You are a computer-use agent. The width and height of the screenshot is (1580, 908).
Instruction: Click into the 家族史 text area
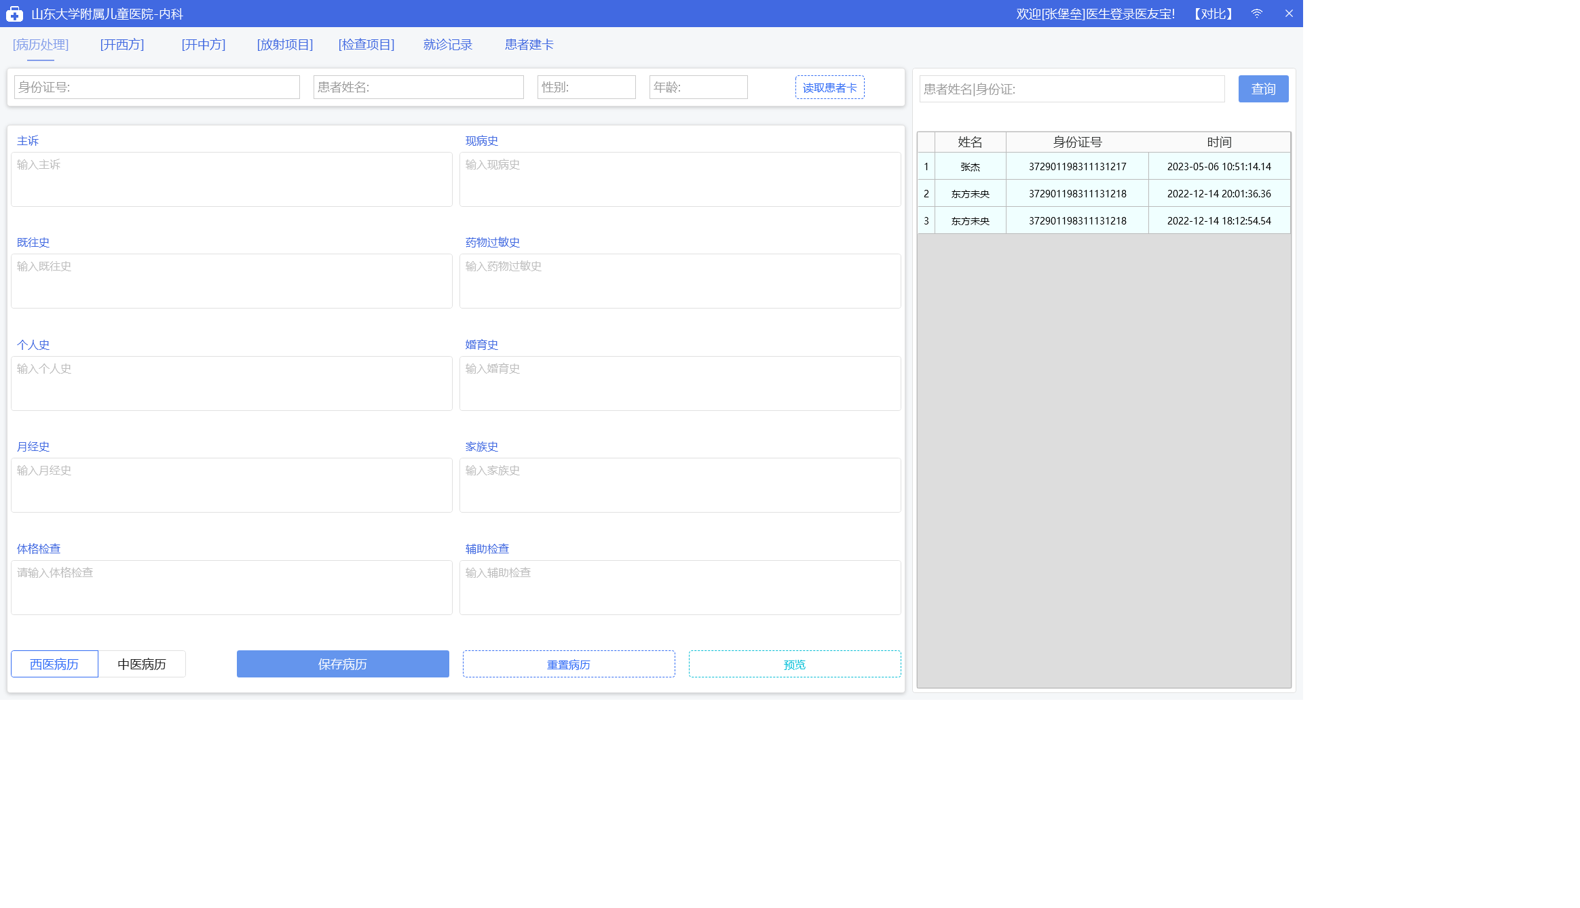[680, 486]
